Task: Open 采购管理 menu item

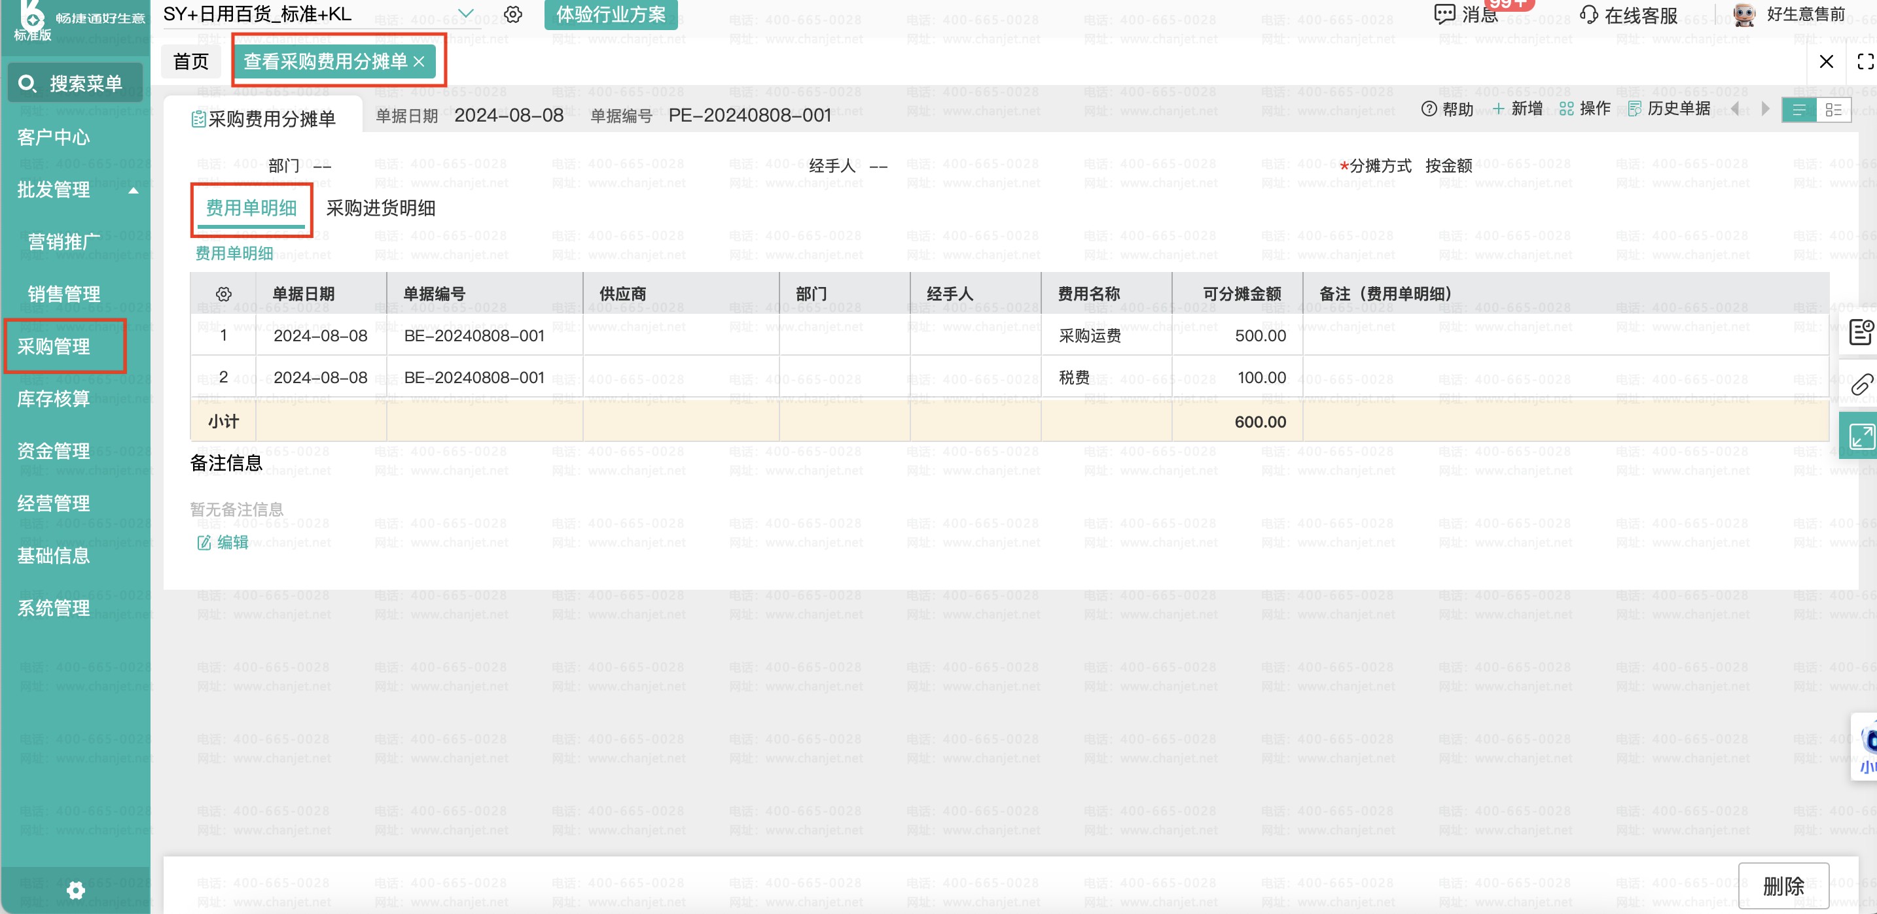Action: (x=53, y=347)
